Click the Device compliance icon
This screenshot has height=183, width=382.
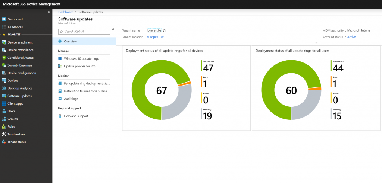[4, 50]
